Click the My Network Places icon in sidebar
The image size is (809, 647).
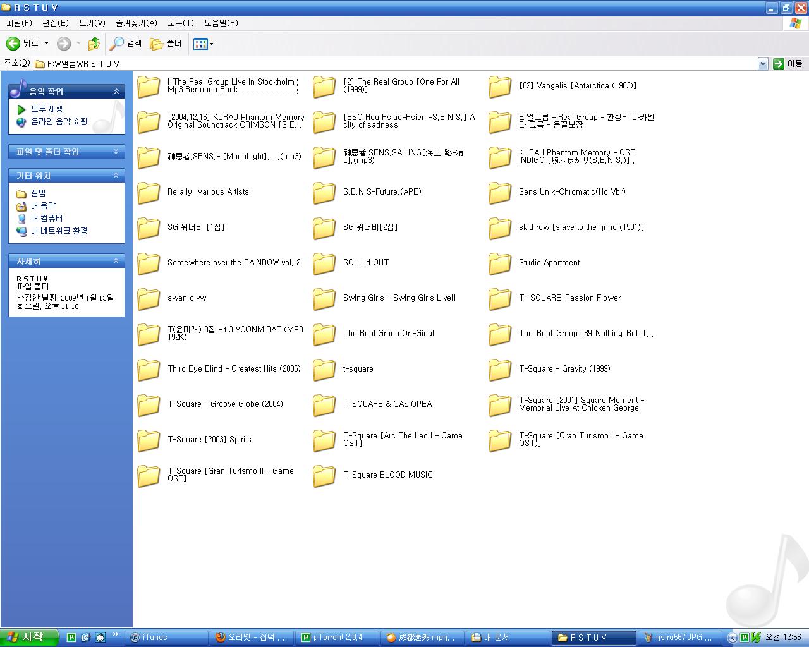pos(21,231)
